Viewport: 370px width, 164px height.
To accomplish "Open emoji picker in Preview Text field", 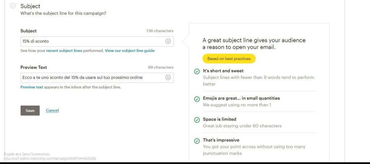I will click(x=168, y=77).
